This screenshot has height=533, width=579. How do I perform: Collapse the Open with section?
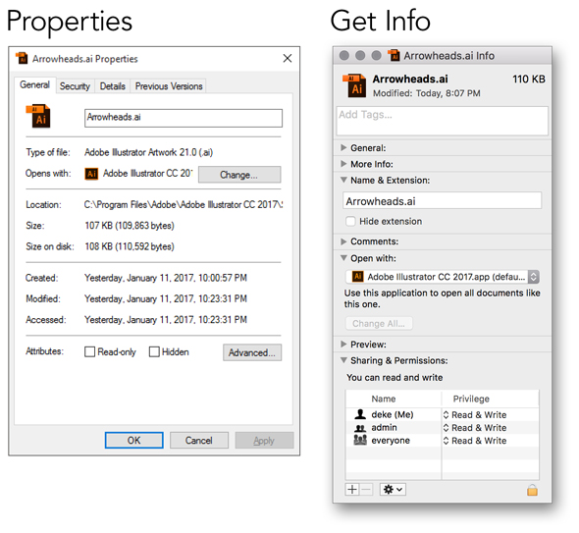point(343,258)
